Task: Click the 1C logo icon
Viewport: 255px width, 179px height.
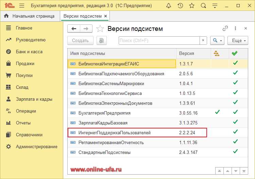Action: click(10, 6)
